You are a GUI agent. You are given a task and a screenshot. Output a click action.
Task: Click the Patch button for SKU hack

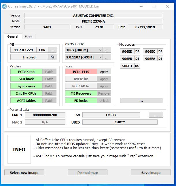tap(49, 79)
